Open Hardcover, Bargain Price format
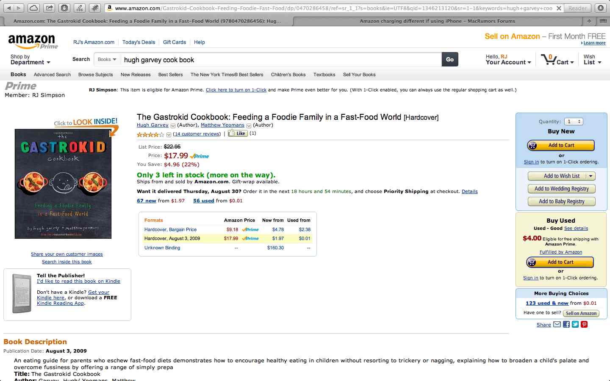 click(x=170, y=229)
